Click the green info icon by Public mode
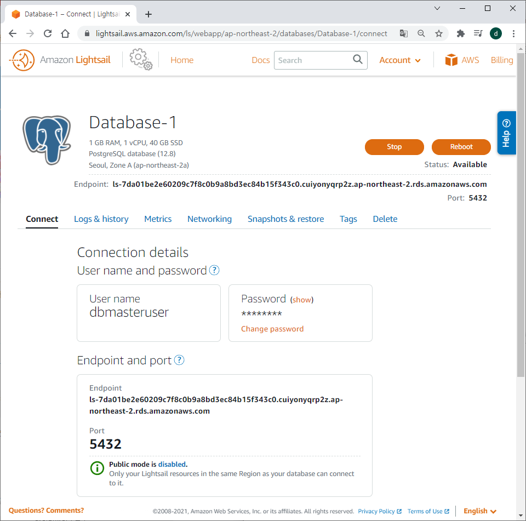The width and height of the screenshot is (526, 521). [98, 468]
